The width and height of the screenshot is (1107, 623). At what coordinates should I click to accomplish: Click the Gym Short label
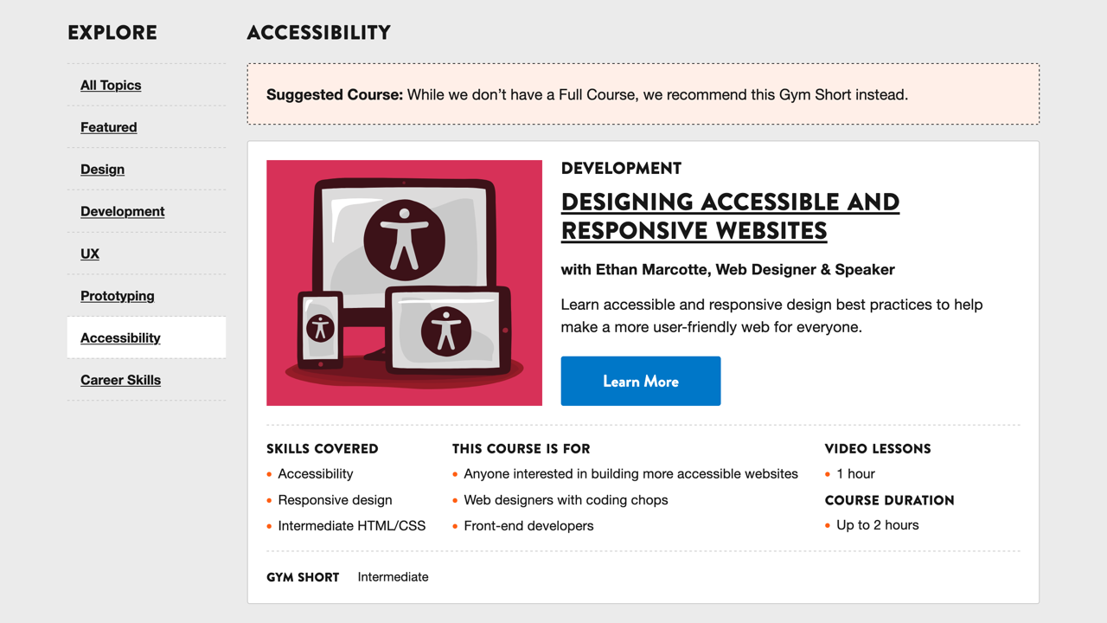click(303, 577)
